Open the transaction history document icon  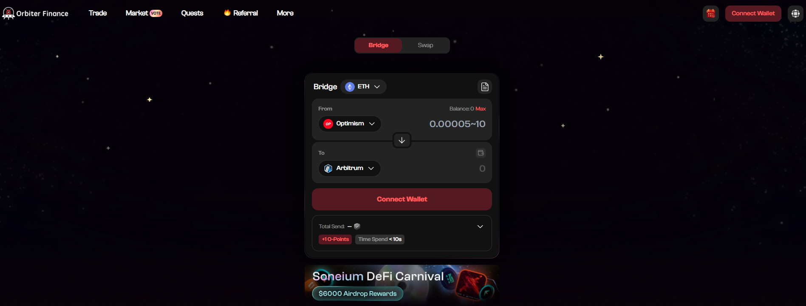pyautogui.click(x=485, y=87)
